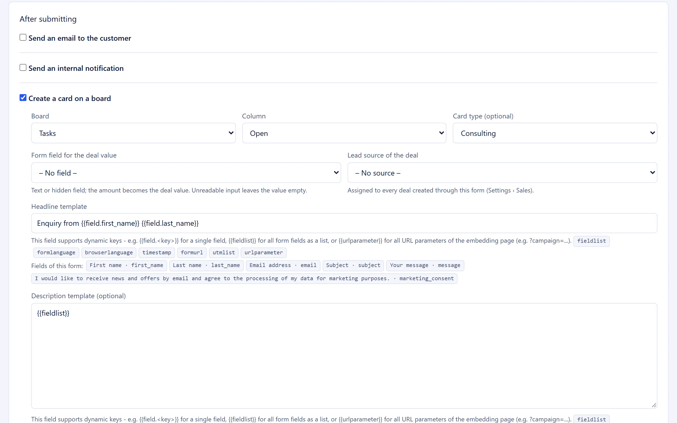This screenshot has width=677, height=423.
Task: Click the Card type (optional) label
Action: (483, 116)
